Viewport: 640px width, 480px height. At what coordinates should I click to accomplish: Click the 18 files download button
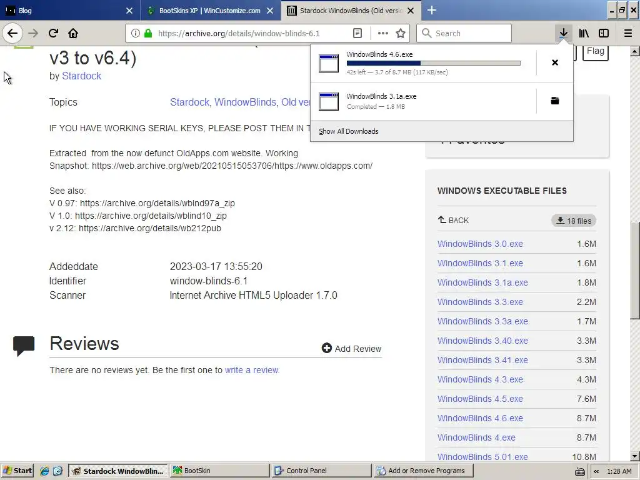pos(574,221)
